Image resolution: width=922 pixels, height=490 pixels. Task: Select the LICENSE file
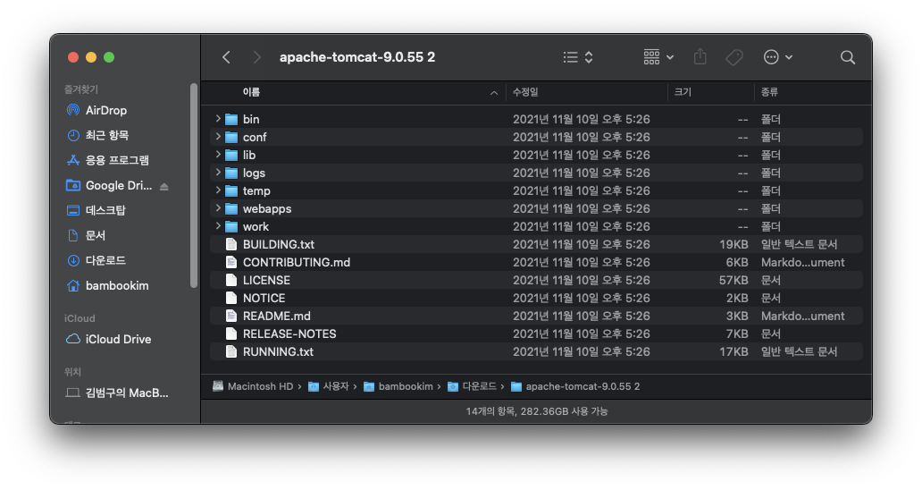536,280
